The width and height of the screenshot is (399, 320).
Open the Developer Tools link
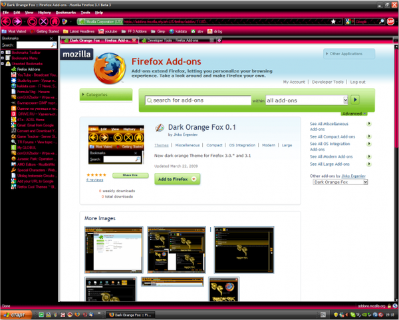[x=328, y=82]
